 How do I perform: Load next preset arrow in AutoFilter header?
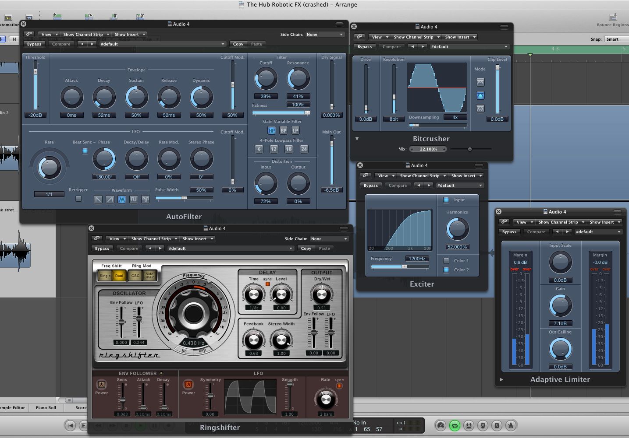pos(92,44)
